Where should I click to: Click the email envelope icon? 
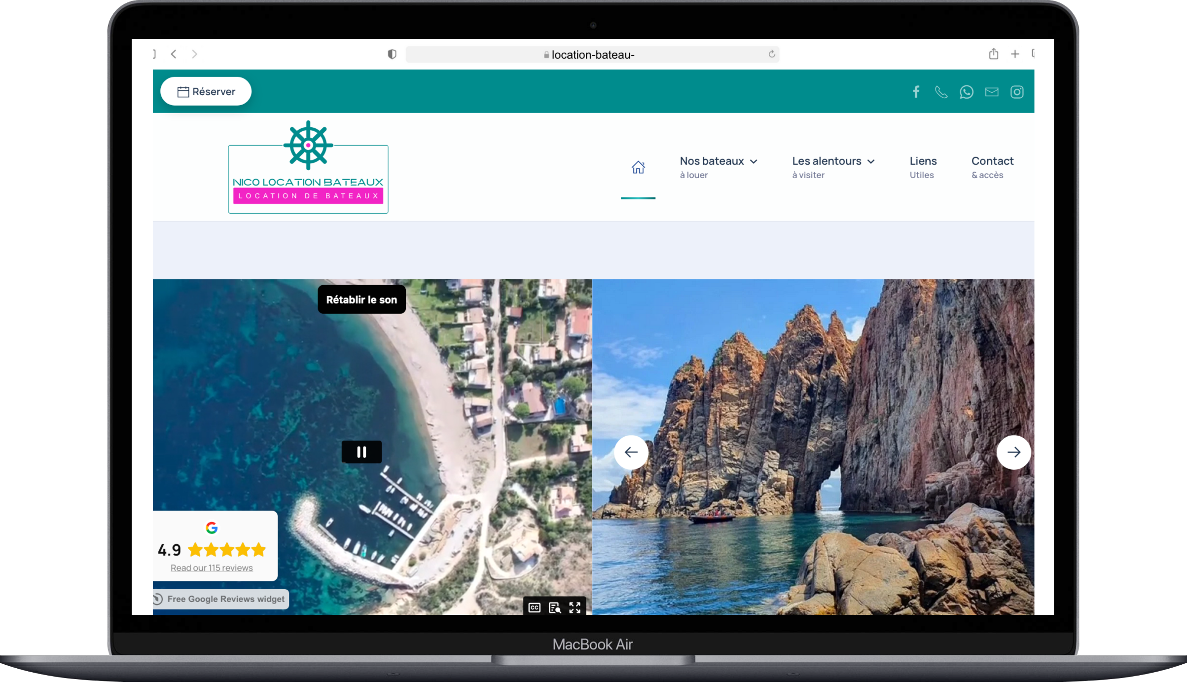pyautogui.click(x=992, y=92)
